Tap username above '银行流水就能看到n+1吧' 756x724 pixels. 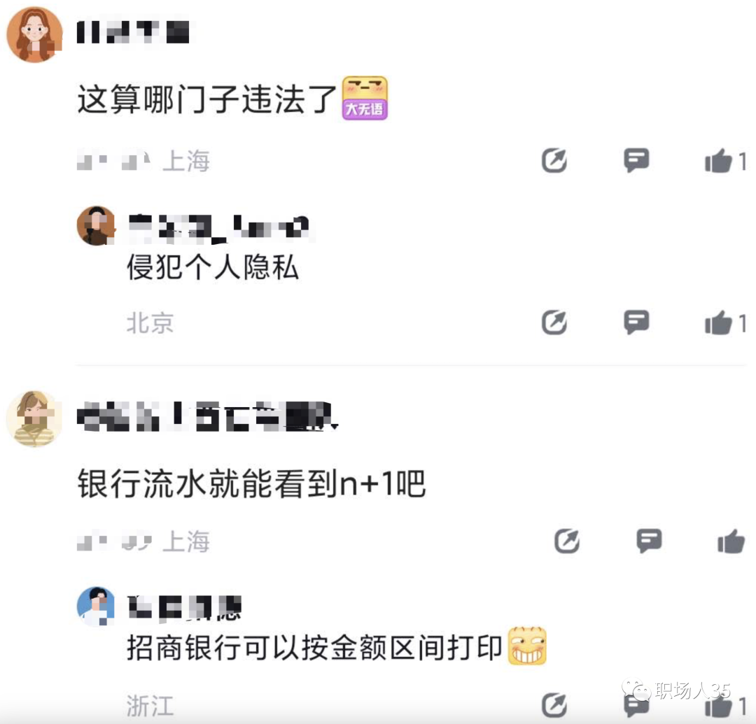(207, 416)
